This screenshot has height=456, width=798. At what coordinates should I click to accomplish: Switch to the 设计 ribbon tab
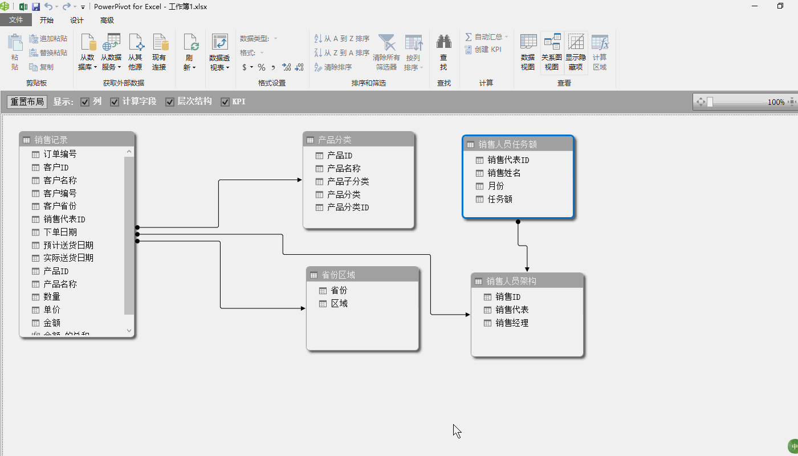(78, 20)
